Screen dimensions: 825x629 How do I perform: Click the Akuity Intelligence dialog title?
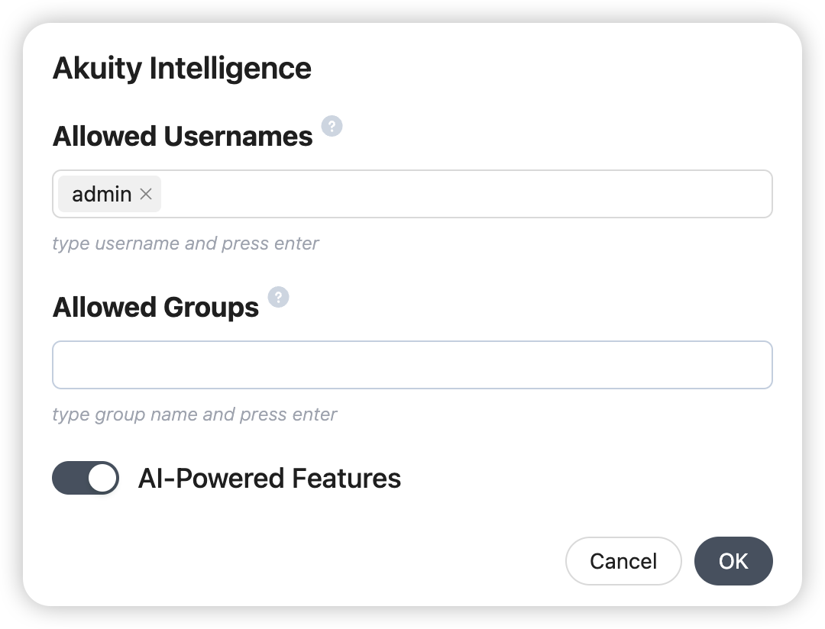tap(182, 68)
